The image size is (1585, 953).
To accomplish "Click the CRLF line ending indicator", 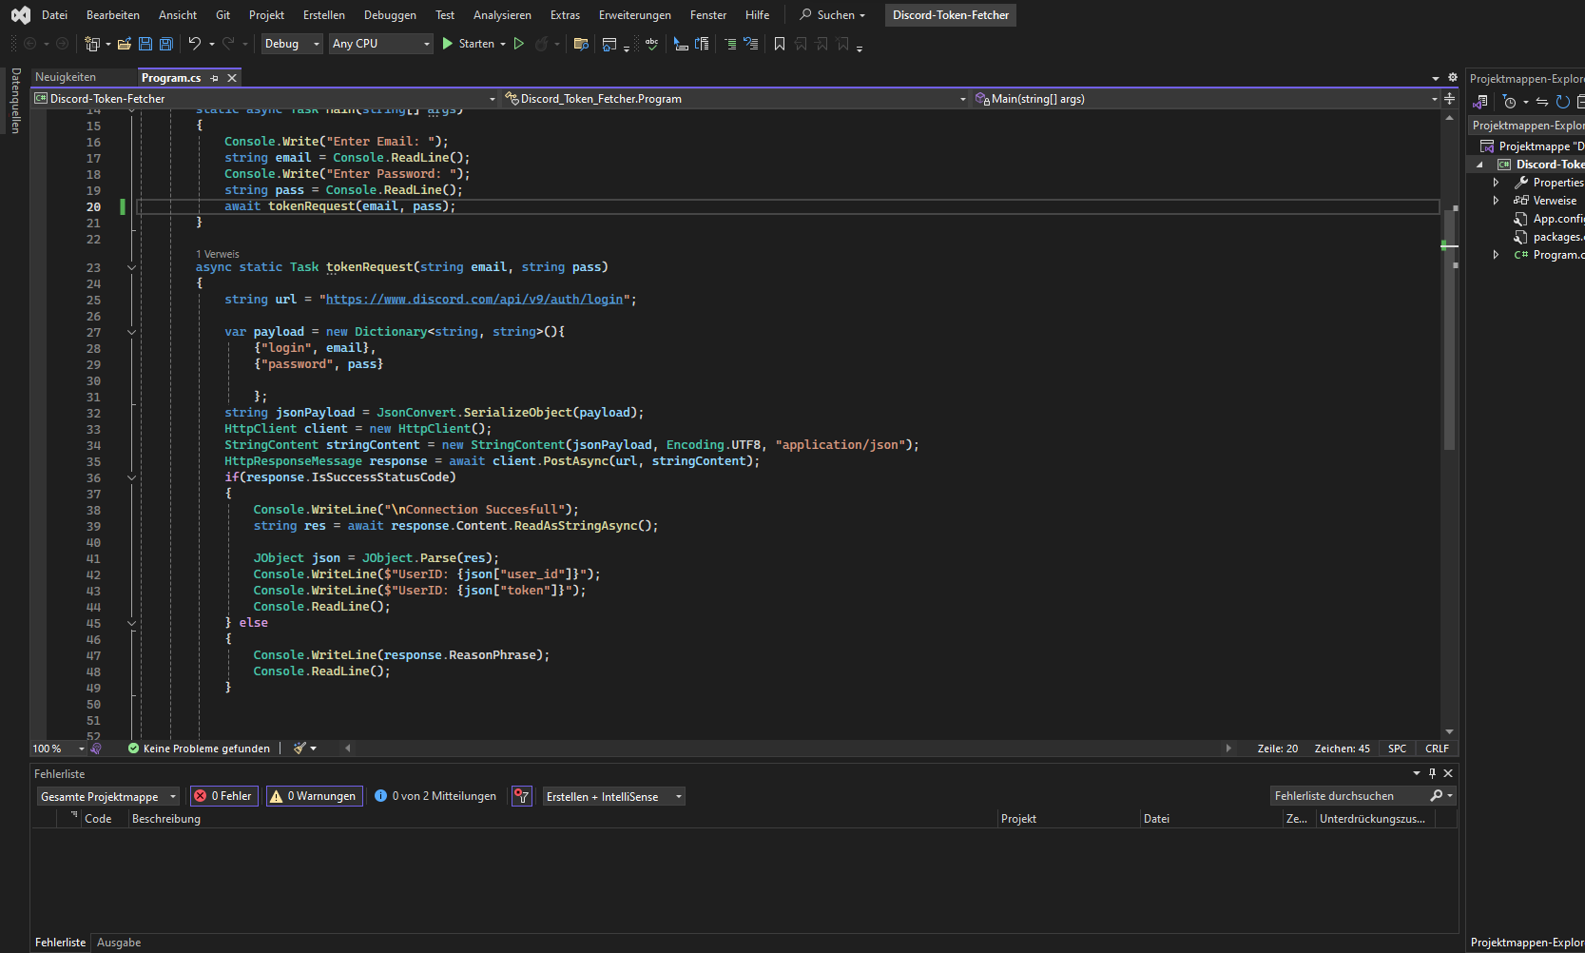I will (x=1437, y=749).
